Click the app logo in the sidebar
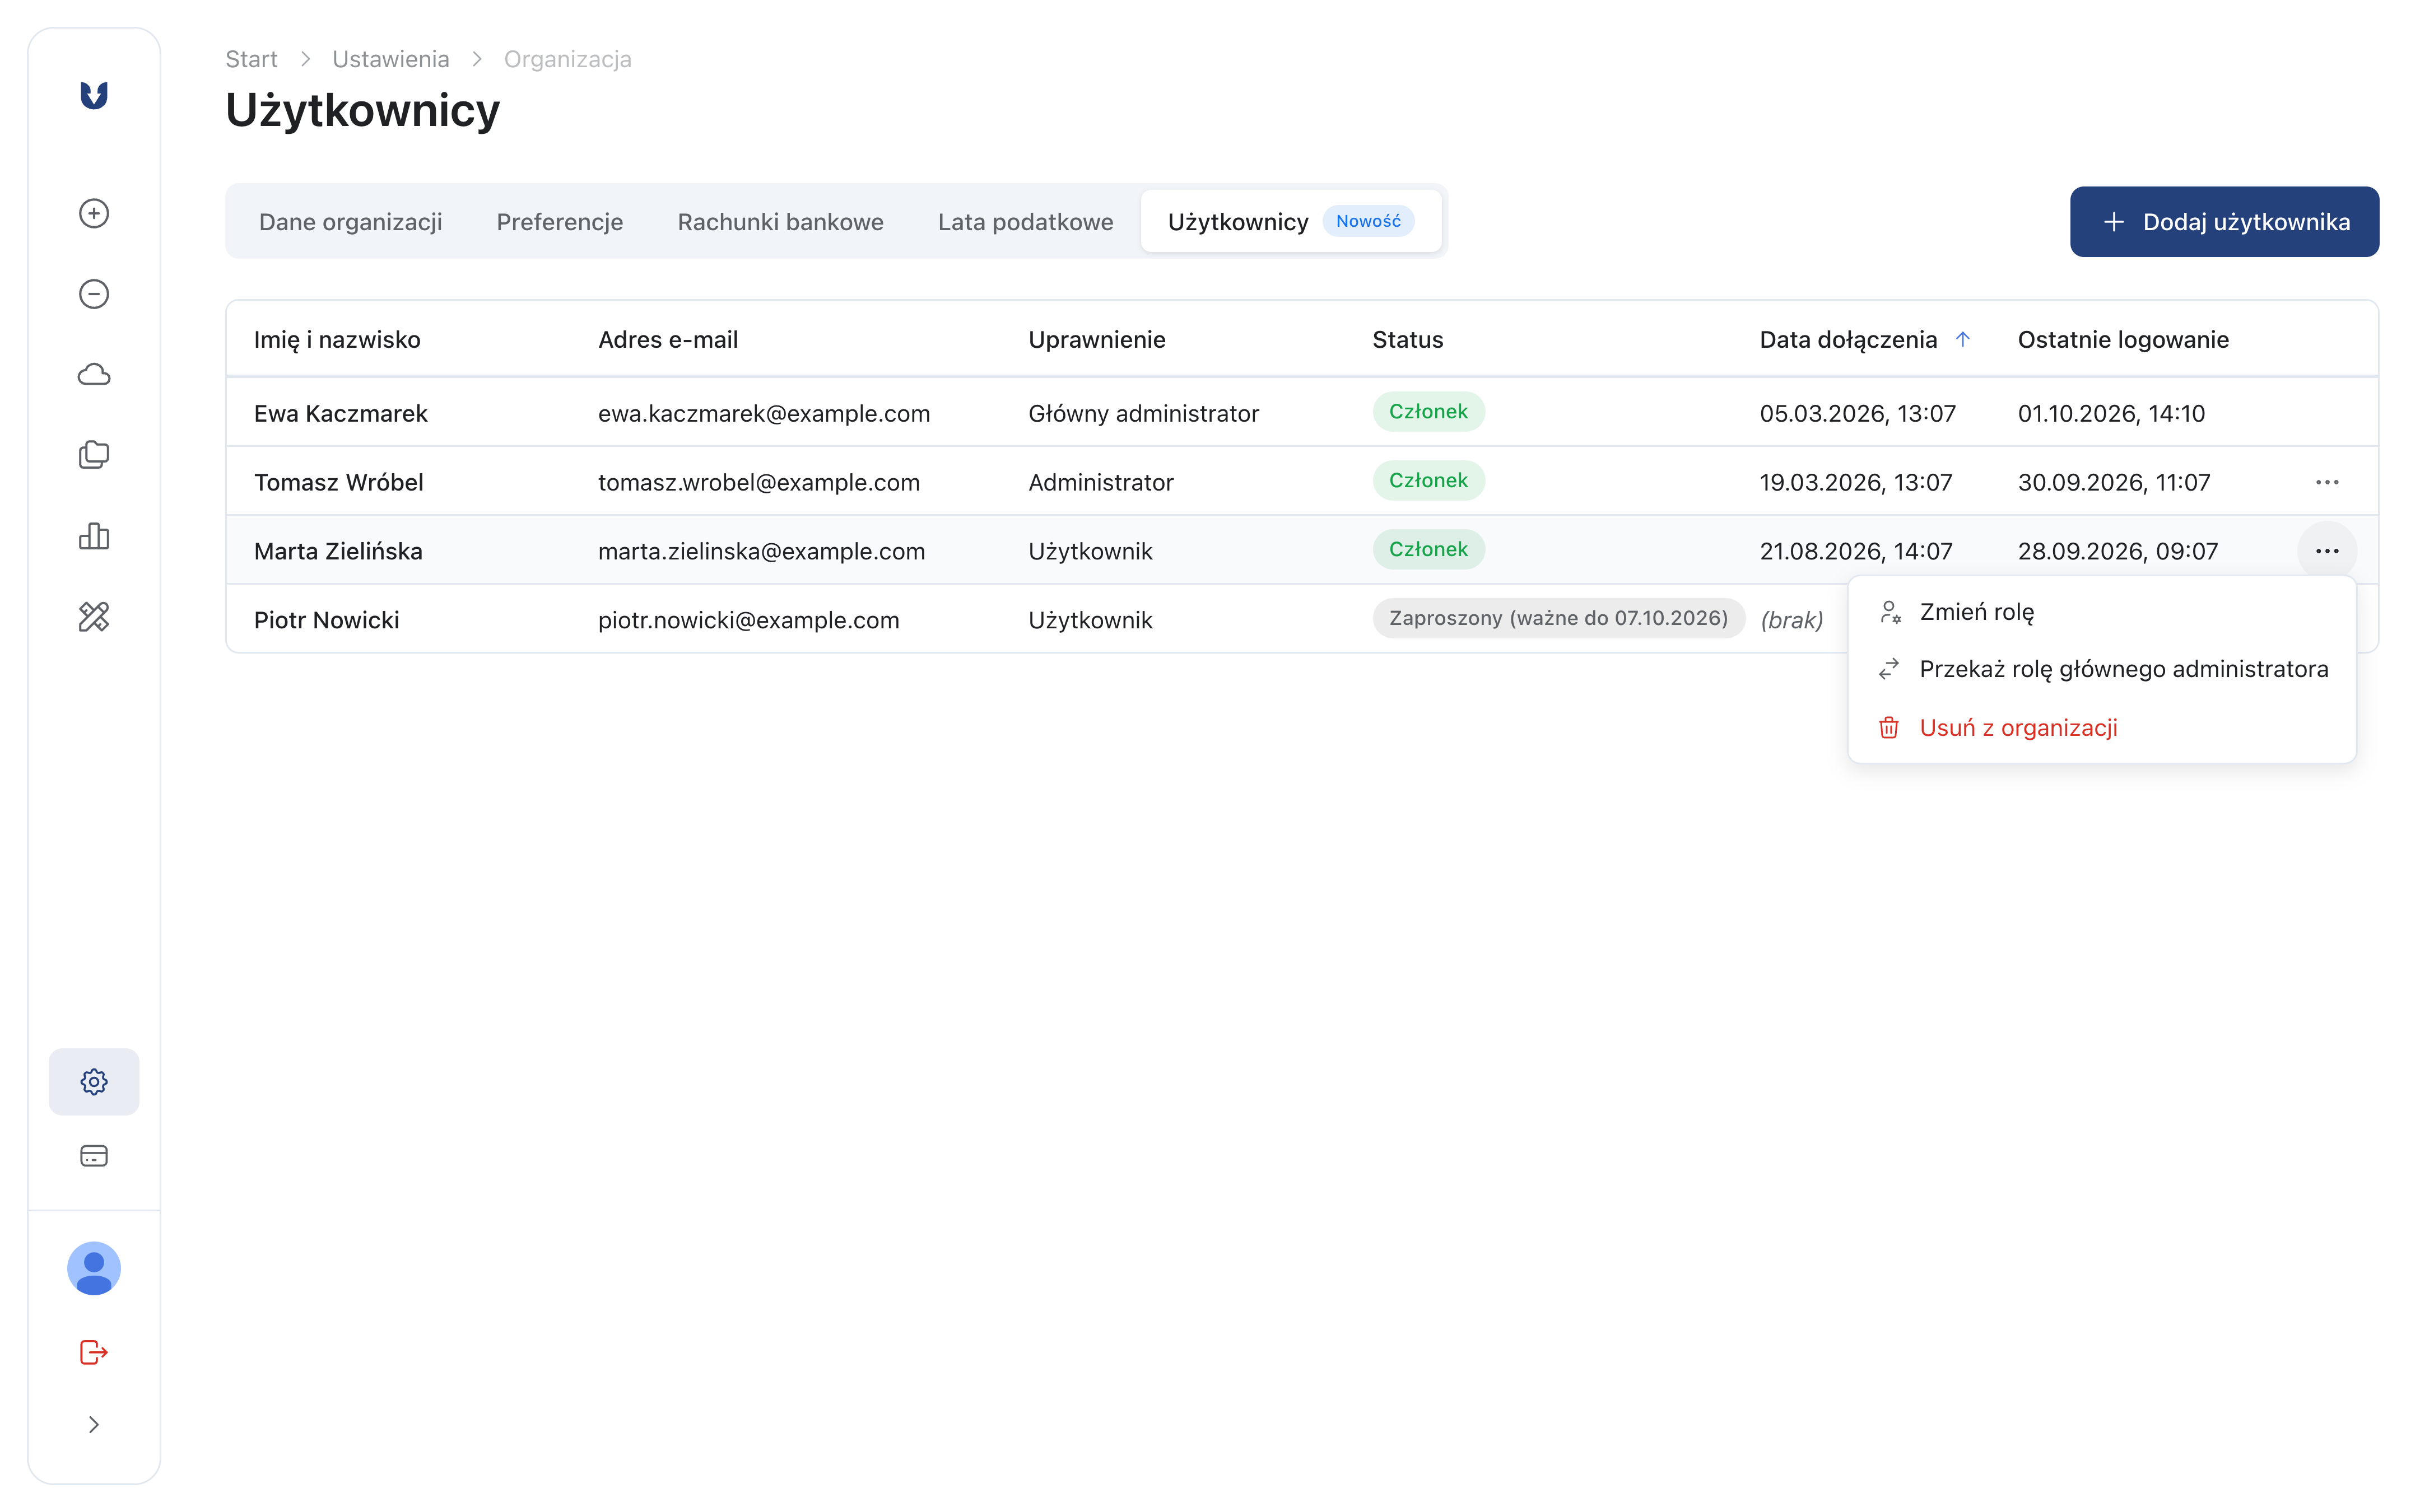This screenshot has height=1512, width=2420. [x=94, y=95]
